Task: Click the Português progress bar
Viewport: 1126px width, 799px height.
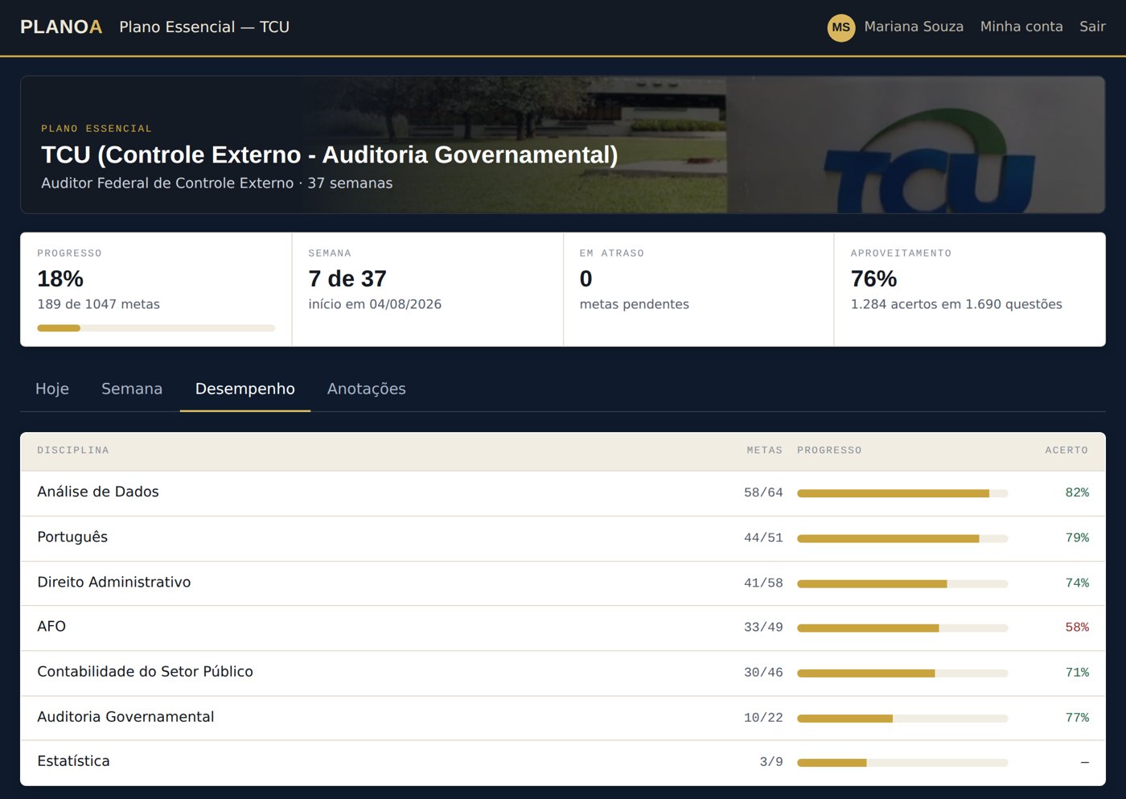Action: point(902,538)
